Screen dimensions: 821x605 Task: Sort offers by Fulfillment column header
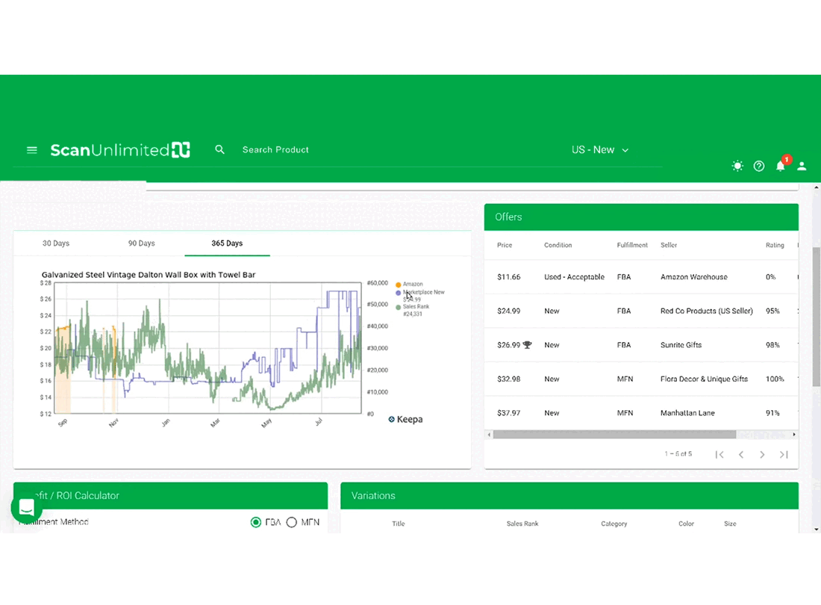(632, 245)
